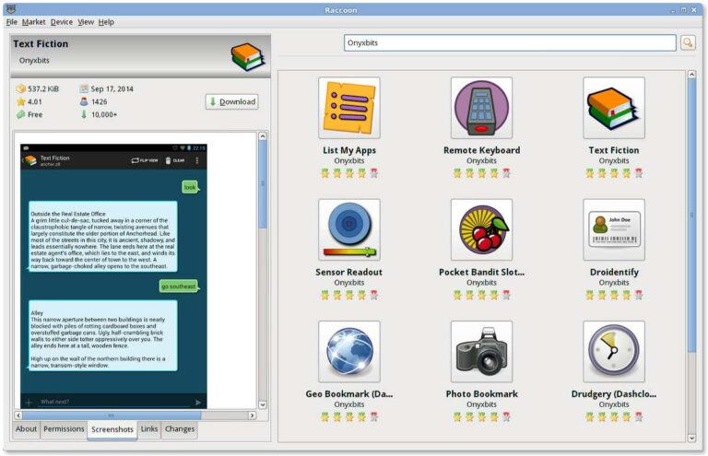
Task: Click the price tag icon beside Free
Action: (x=20, y=114)
